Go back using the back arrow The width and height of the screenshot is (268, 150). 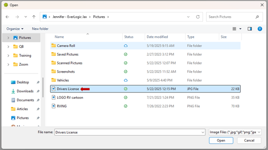(7, 17)
